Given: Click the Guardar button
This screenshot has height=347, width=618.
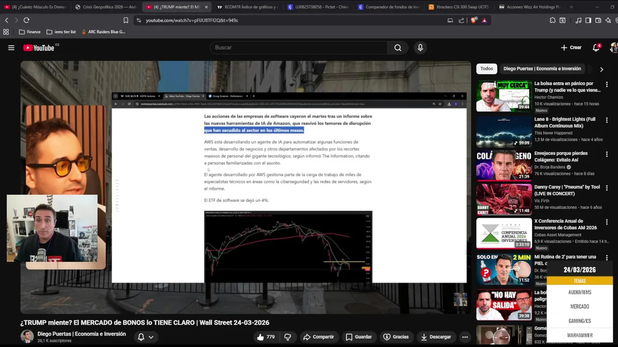Looking at the screenshot, I should [359, 337].
